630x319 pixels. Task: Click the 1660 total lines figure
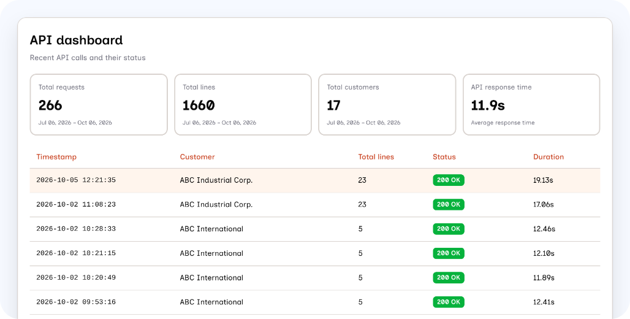tap(199, 106)
